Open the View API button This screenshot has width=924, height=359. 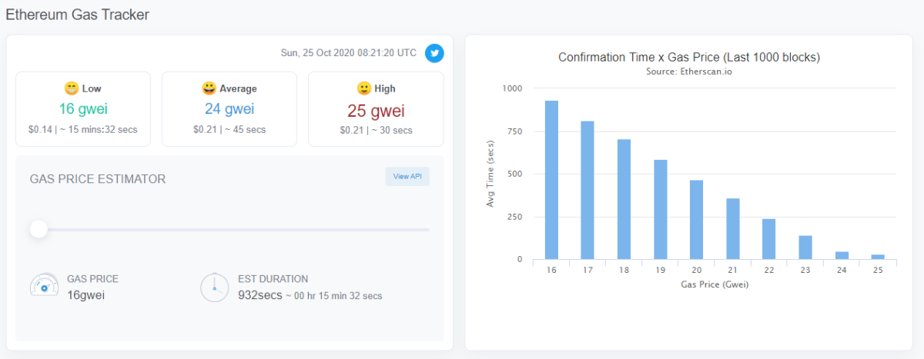pos(407,176)
